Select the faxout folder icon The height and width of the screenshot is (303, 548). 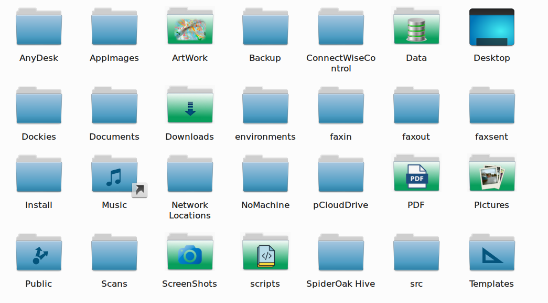point(416,106)
